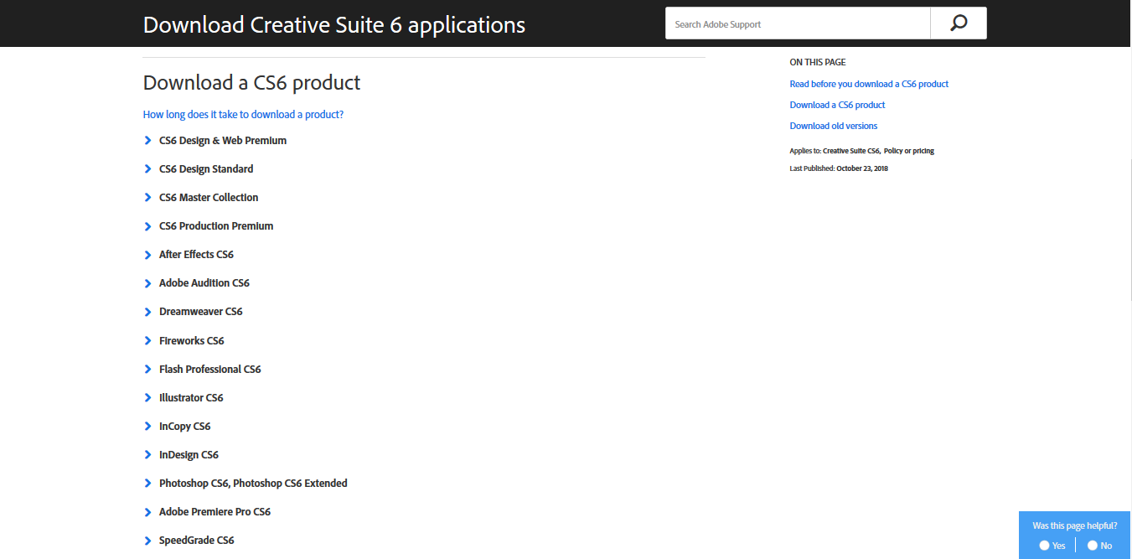Click the 'InDesign CS6' label
The width and height of the screenshot is (1132, 559).
coord(189,455)
